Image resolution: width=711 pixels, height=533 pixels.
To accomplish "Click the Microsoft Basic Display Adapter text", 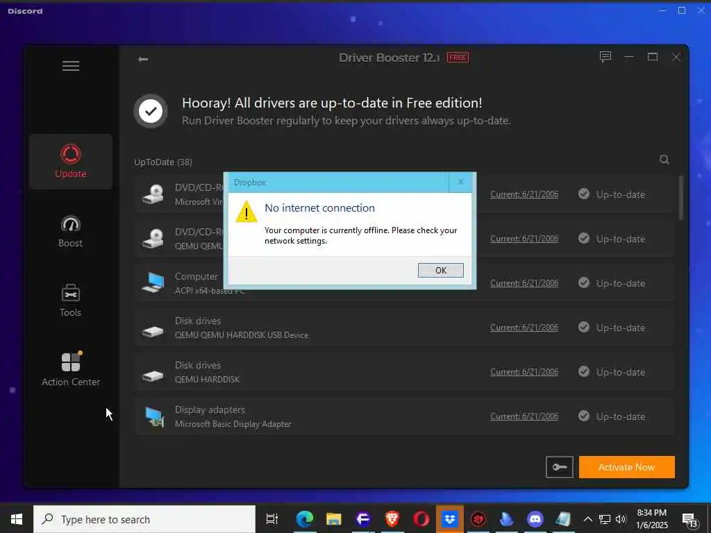I will [233, 424].
